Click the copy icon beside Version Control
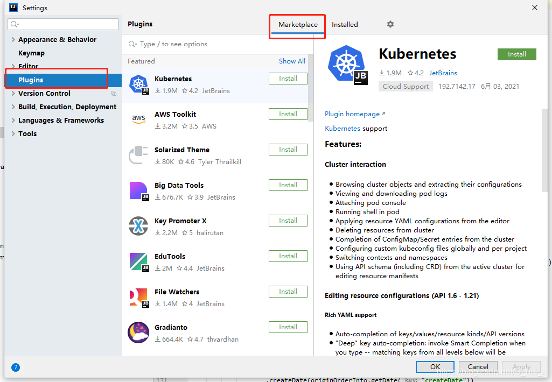The image size is (552, 382). (x=114, y=93)
